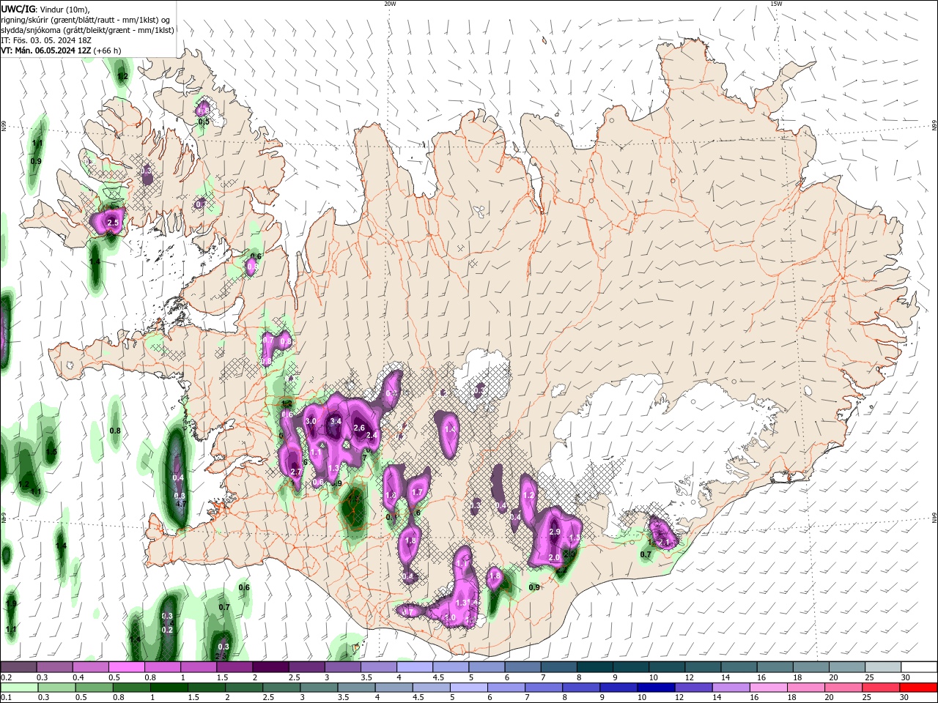Click the 'rigning/skúrir' legend description line

[85, 20]
